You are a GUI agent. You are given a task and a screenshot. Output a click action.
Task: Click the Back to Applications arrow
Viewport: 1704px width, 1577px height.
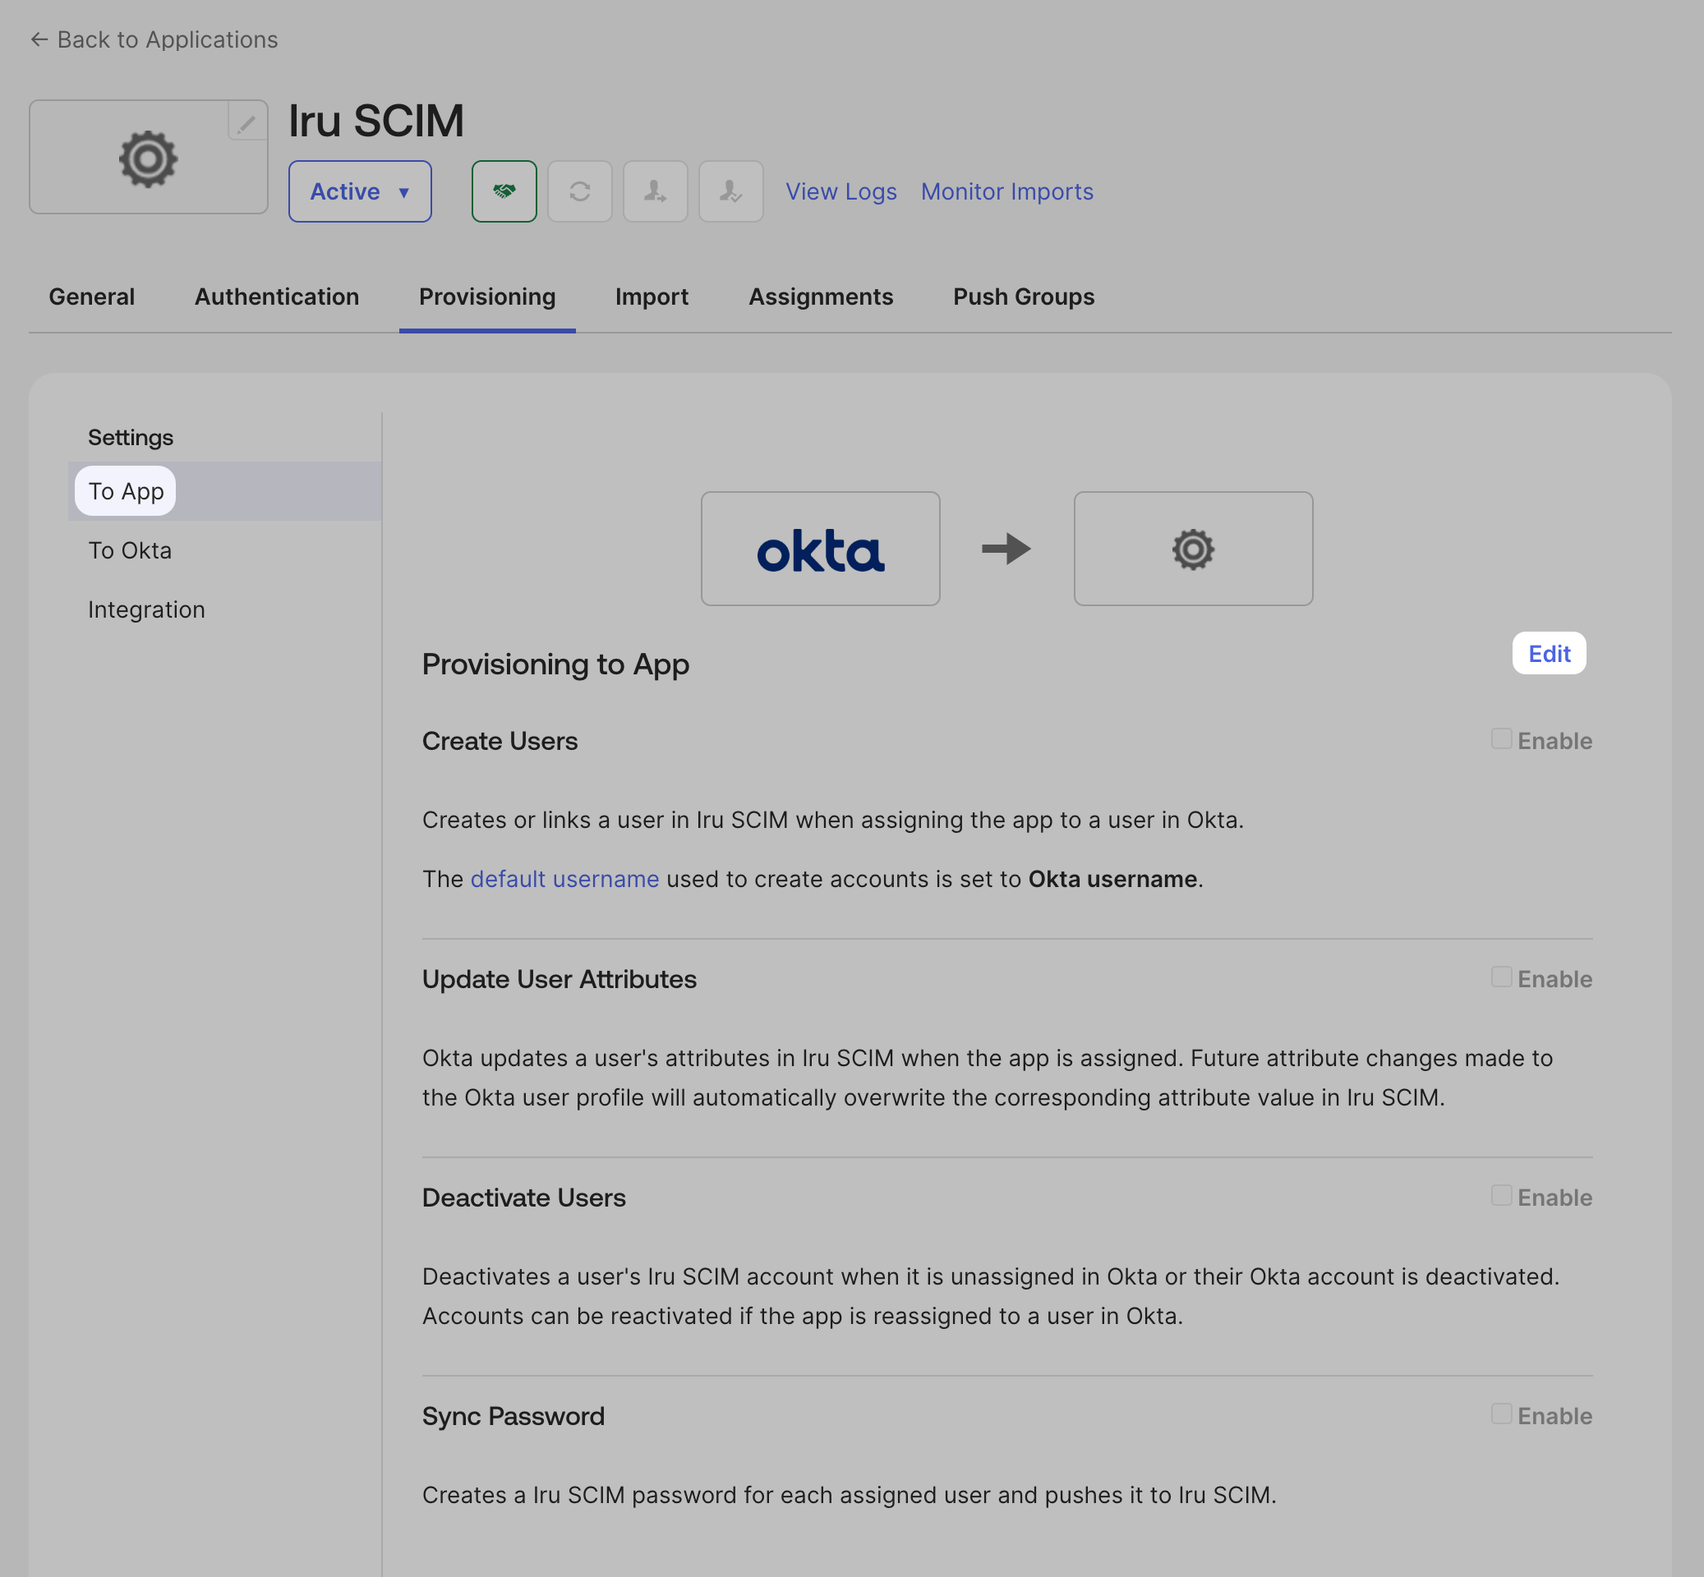click(x=39, y=40)
